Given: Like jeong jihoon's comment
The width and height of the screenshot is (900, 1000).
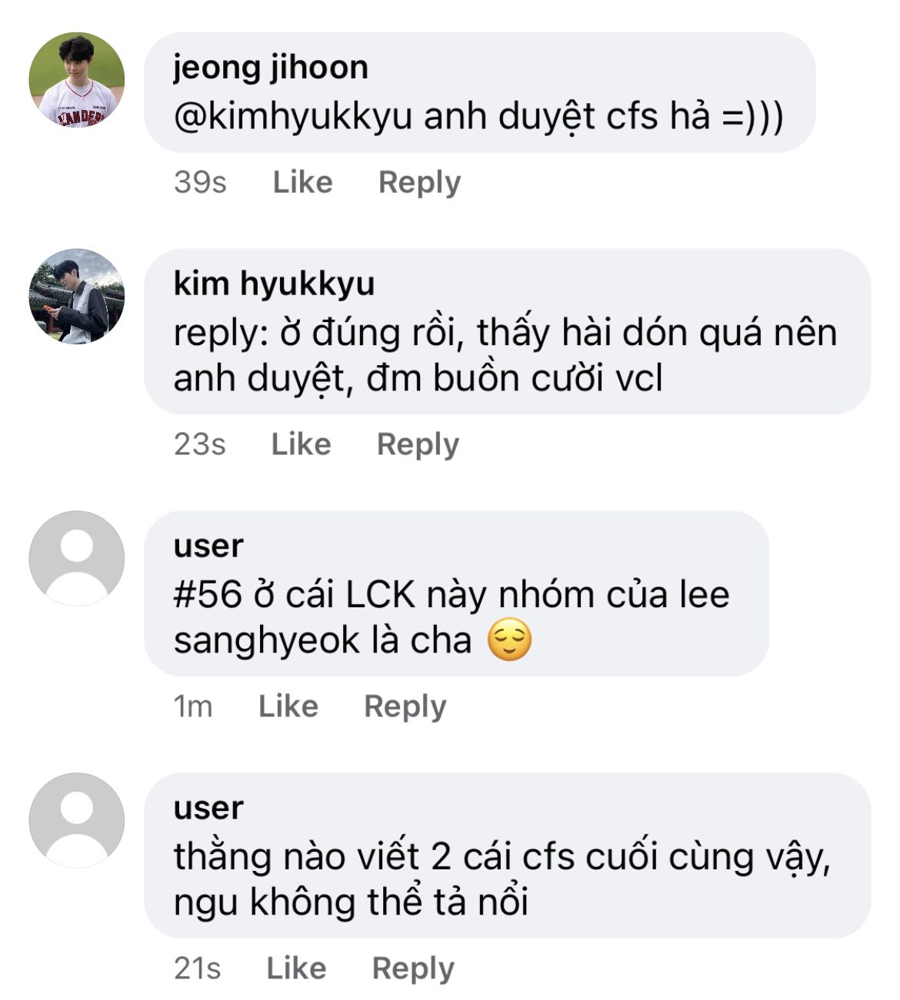Looking at the screenshot, I should [x=302, y=182].
